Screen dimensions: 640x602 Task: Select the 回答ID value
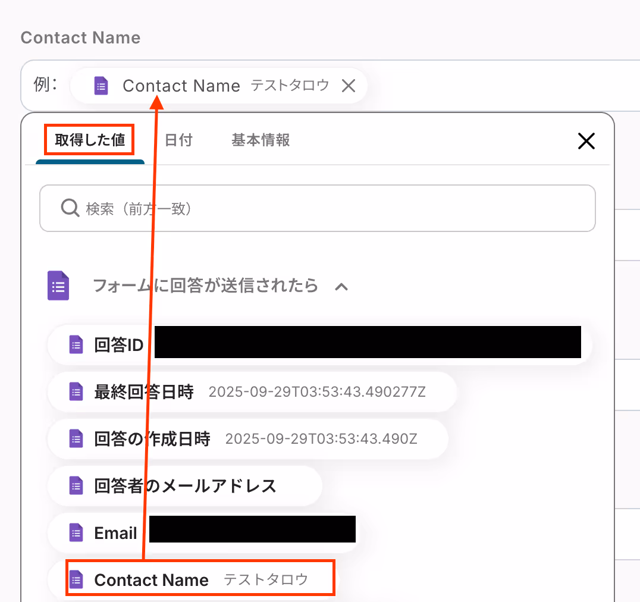coord(319,345)
